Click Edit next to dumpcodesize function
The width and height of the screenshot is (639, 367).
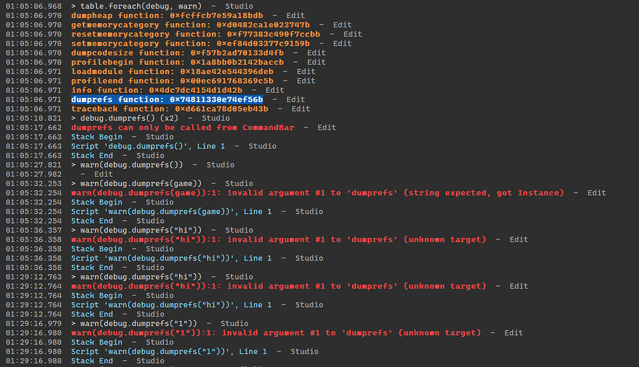pos(316,52)
